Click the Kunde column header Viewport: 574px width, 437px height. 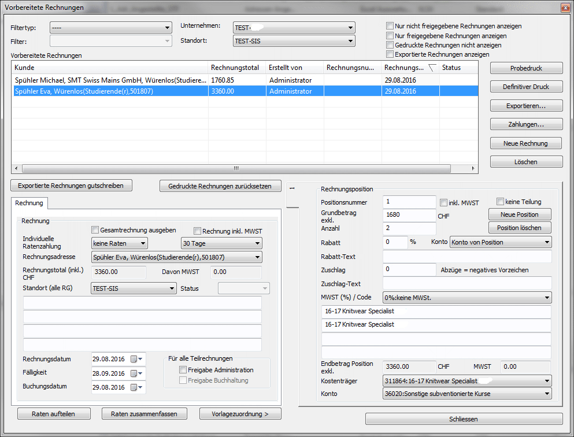click(x=110, y=68)
